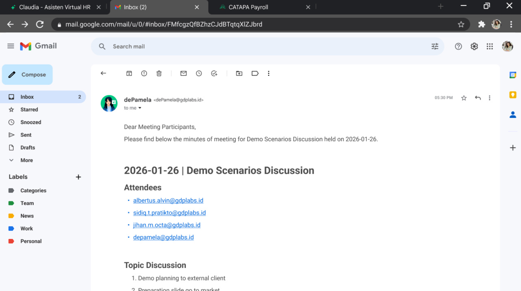
Task: Report this email as spam
Action: pyautogui.click(x=144, y=74)
